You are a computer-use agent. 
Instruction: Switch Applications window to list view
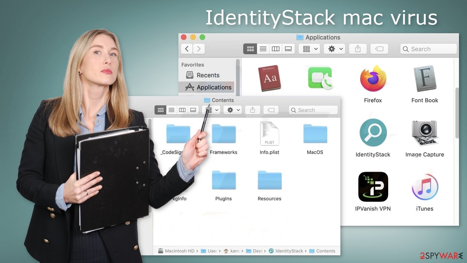point(263,49)
